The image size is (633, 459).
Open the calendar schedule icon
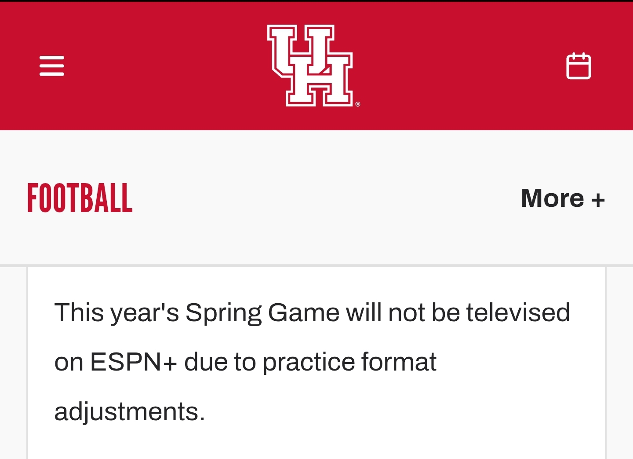point(578,66)
